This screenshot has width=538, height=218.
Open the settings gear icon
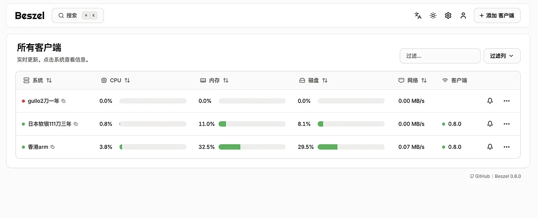(448, 16)
